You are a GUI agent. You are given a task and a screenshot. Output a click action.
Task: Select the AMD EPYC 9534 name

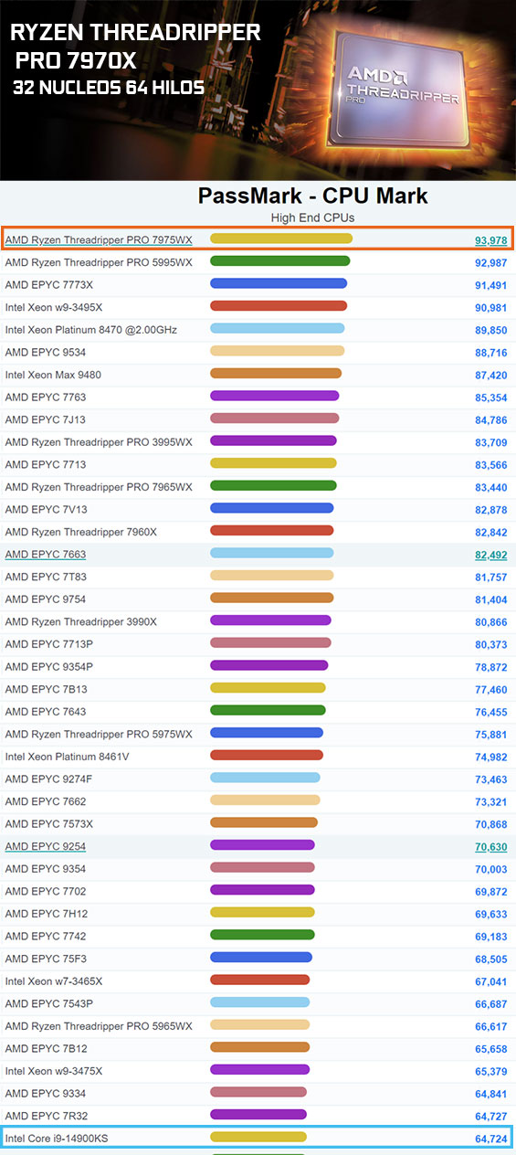[x=46, y=353]
